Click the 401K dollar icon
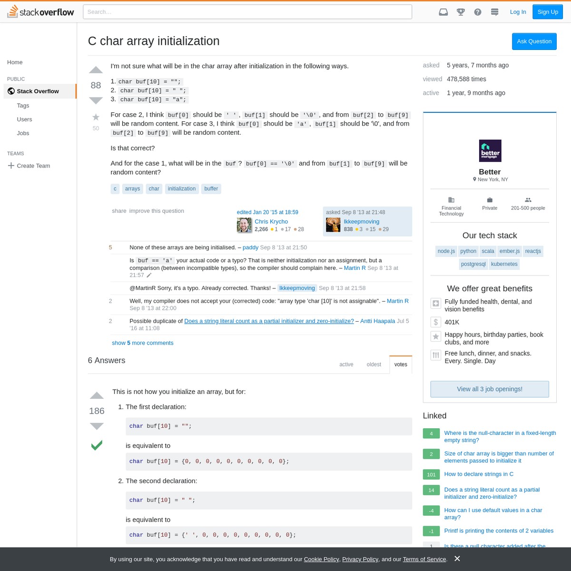571x571 pixels. 435,322
